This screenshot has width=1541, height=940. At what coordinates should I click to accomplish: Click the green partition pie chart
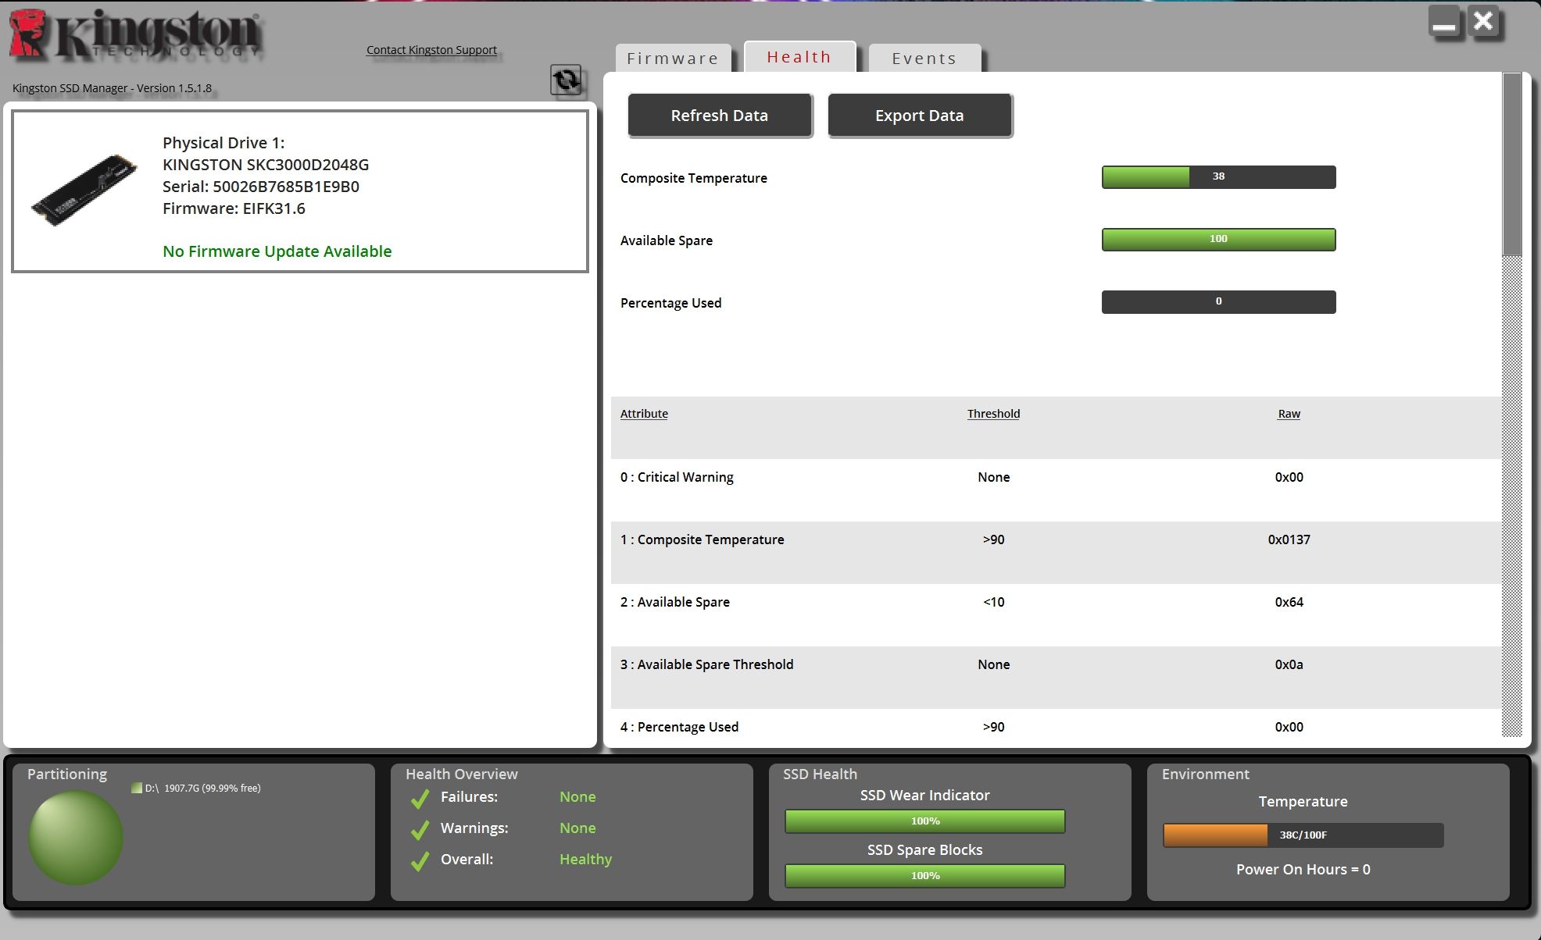coord(76,837)
